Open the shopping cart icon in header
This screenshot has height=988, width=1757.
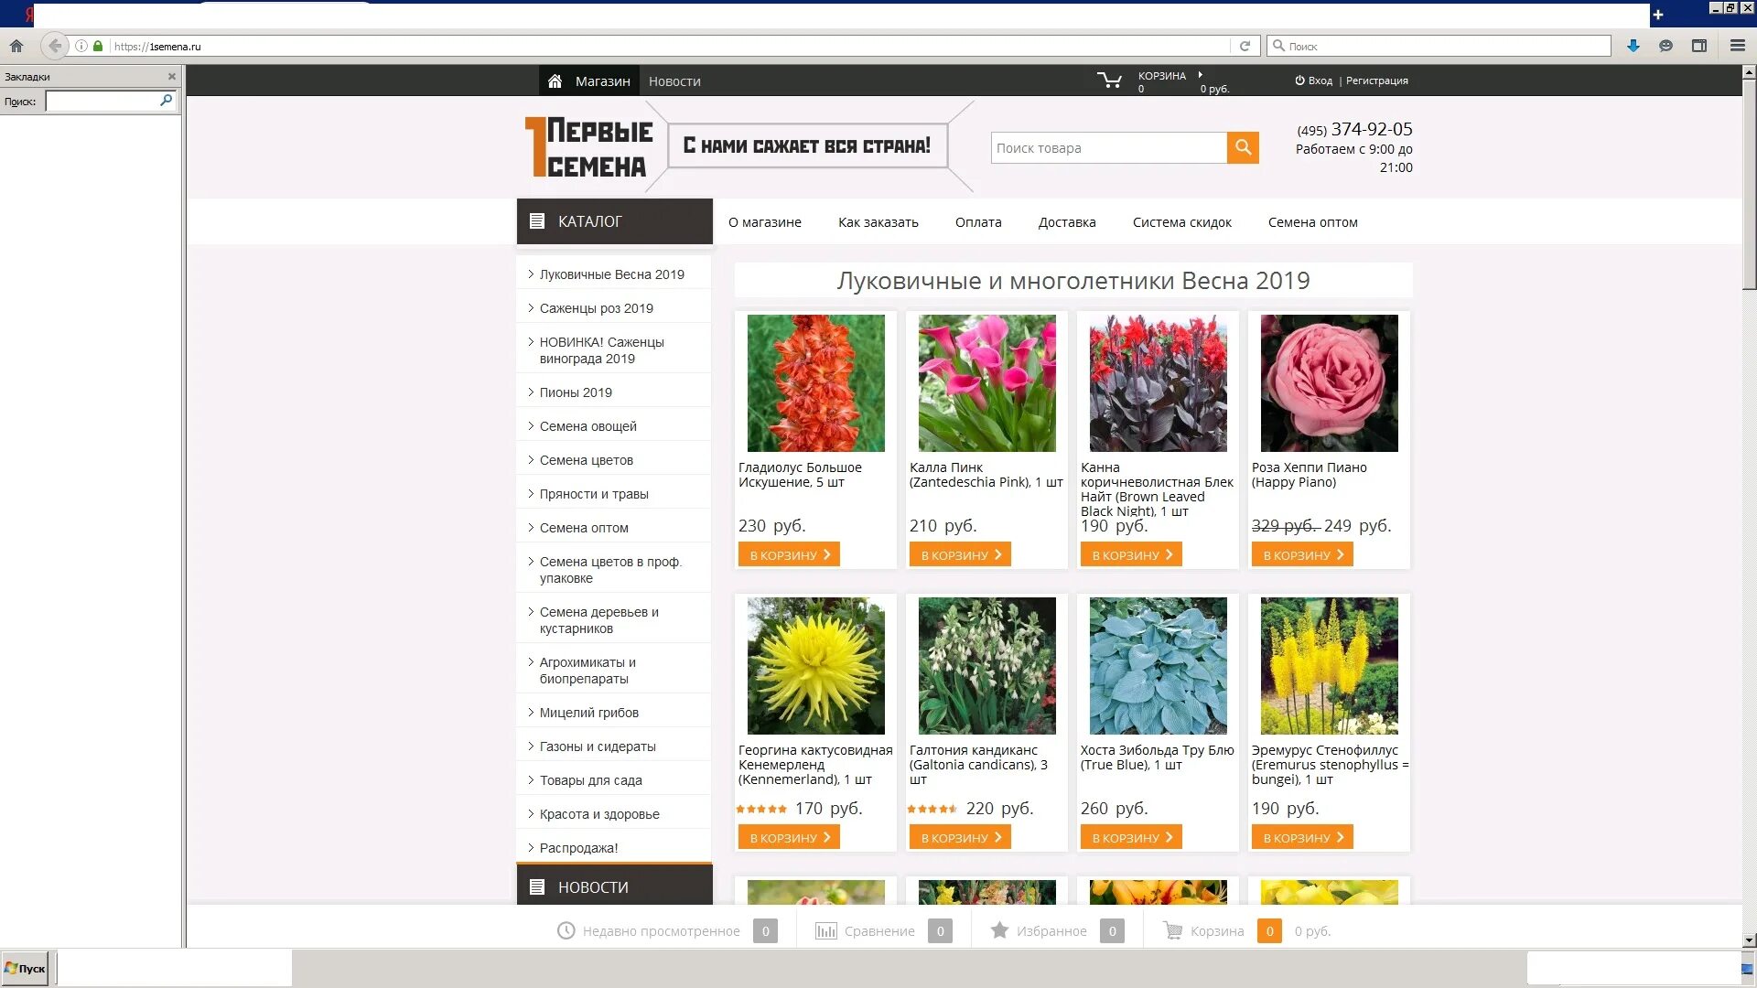[1110, 81]
